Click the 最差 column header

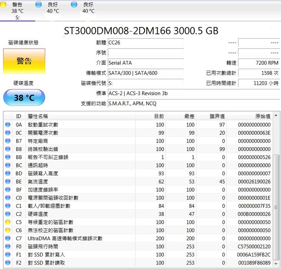pyautogui.click(x=181, y=116)
